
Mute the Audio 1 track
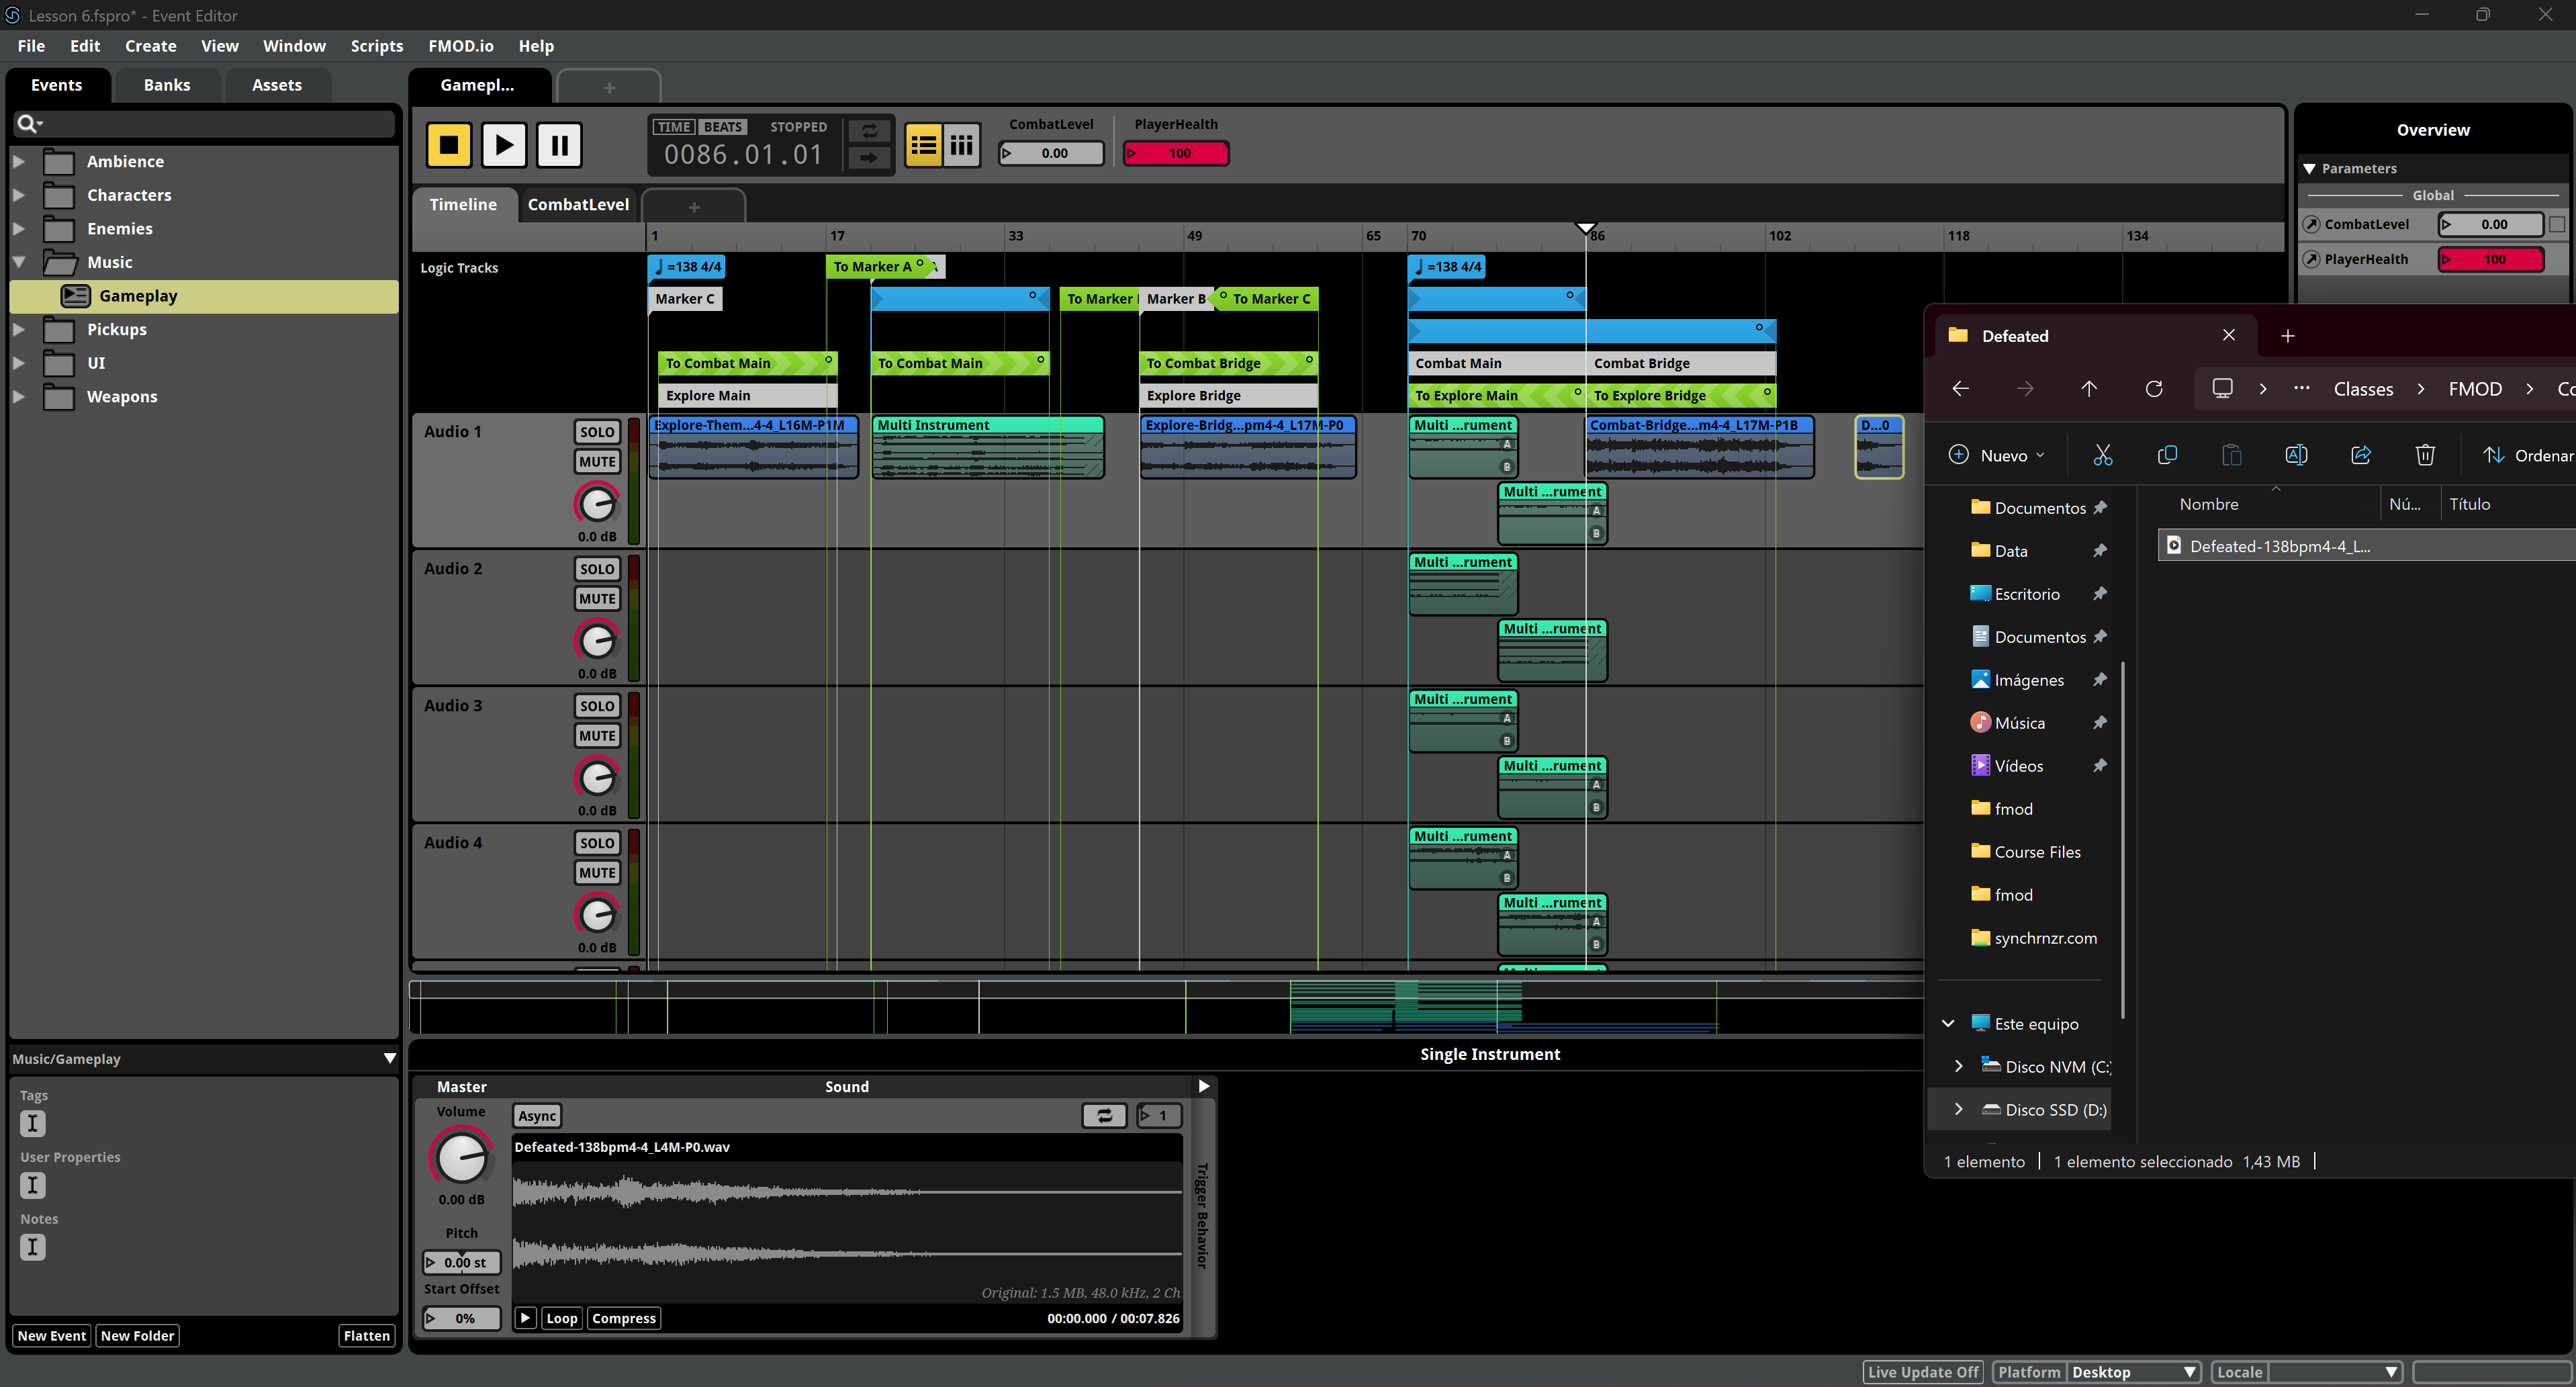tap(597, 462)
